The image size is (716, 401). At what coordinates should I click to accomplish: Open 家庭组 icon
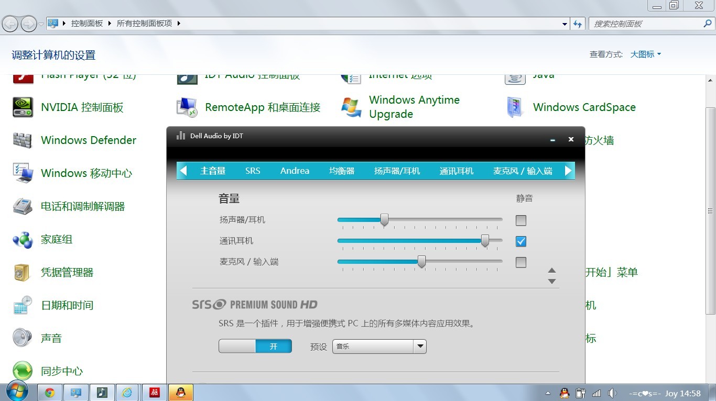click(23, 239)
